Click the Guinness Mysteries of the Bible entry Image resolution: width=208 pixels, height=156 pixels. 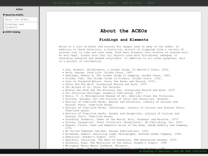(116, 143)
